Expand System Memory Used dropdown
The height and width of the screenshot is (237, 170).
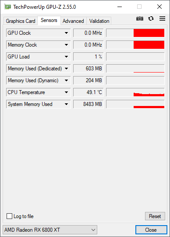tap(66, 104)
